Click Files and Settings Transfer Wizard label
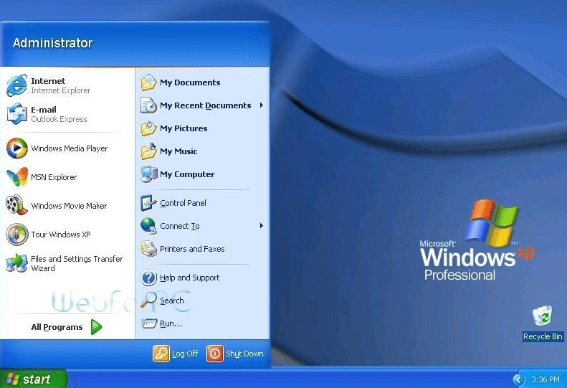The width and height of the screenshot is (567, 388). (x=77, y=263)
